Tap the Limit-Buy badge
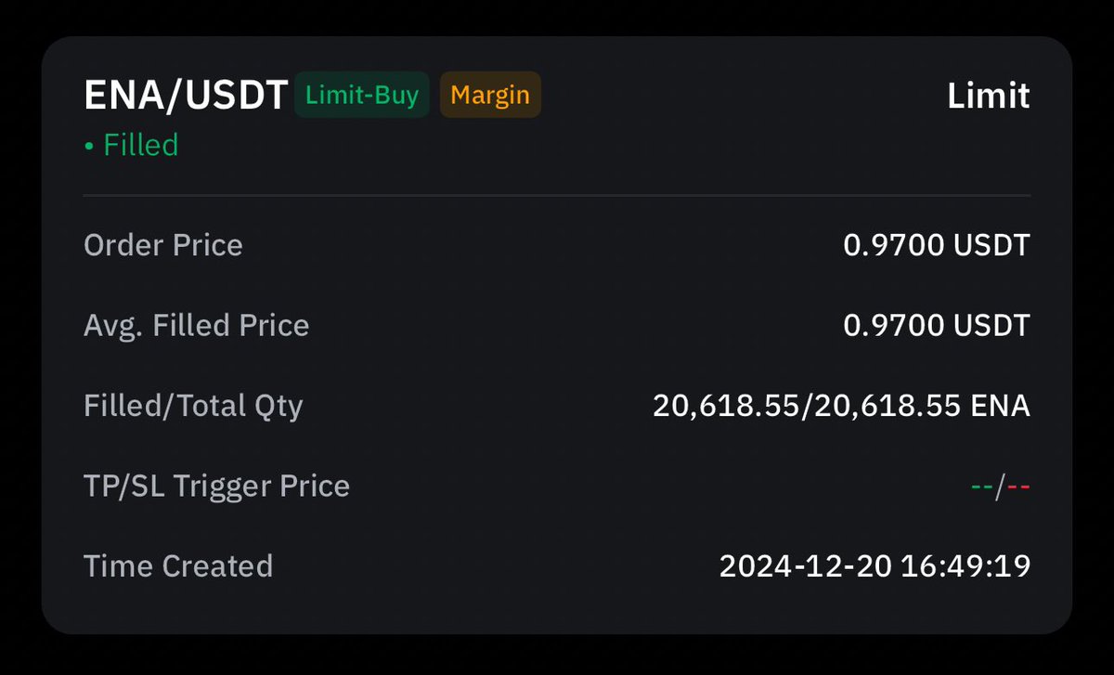This screenshot has width=1114, height=675. 362,95
